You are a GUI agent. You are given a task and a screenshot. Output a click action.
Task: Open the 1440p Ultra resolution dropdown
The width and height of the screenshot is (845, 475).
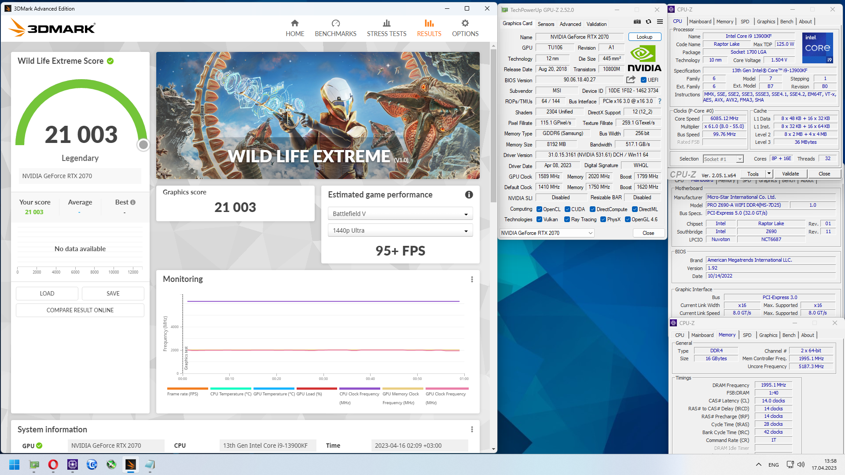point(400,230)
